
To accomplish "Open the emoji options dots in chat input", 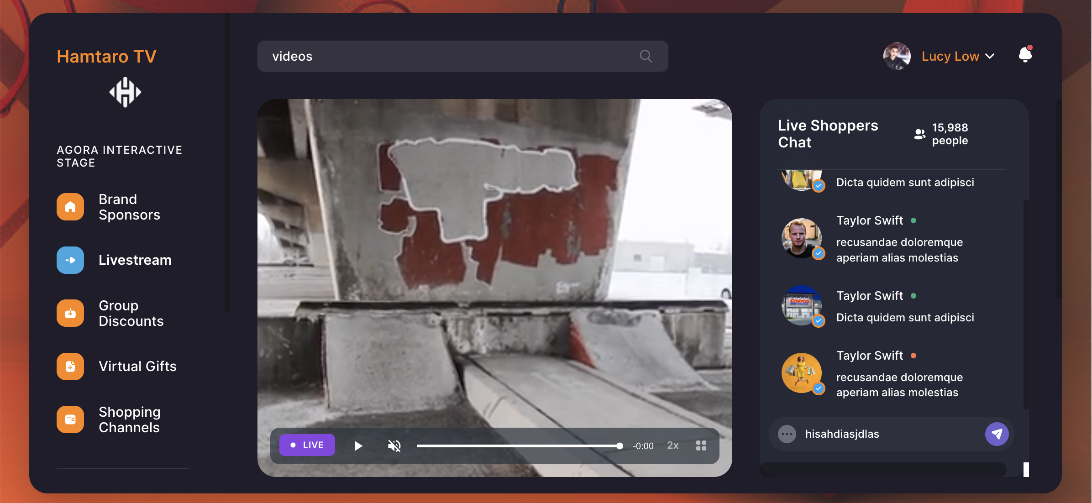I will click(787, 434).
